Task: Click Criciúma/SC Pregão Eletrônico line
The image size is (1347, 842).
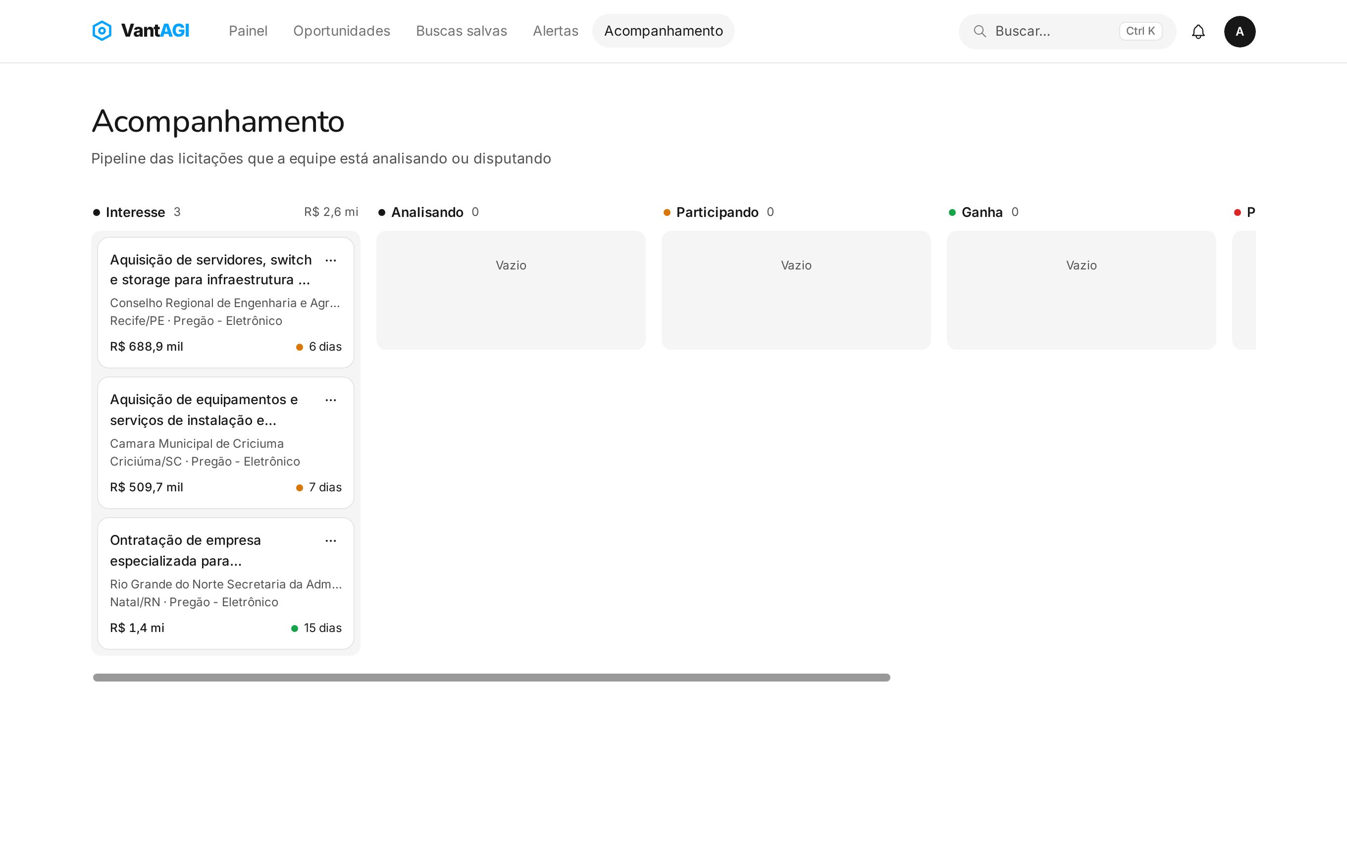Action: coord(205,462)
